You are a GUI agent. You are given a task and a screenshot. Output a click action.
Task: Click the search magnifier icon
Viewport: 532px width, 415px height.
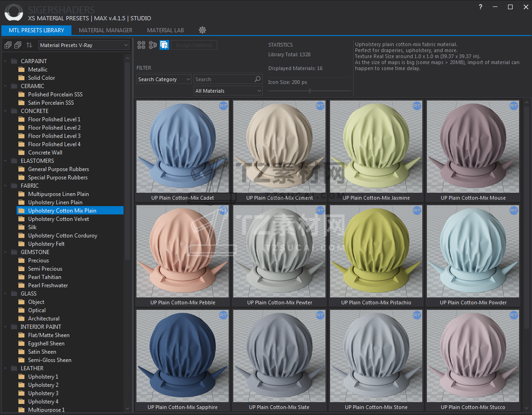tap(258, 79)
